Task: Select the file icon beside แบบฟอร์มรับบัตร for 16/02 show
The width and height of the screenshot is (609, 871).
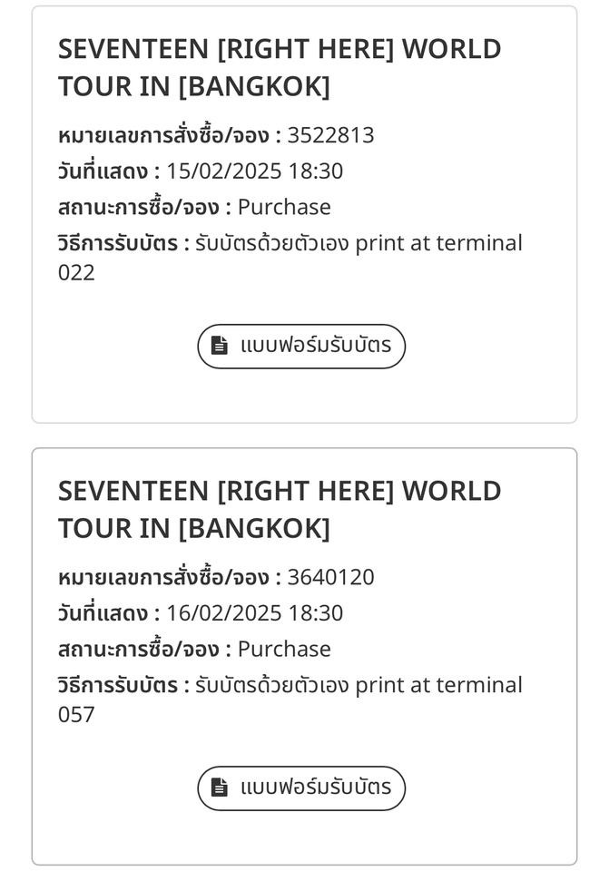Action: coord(218,788)
